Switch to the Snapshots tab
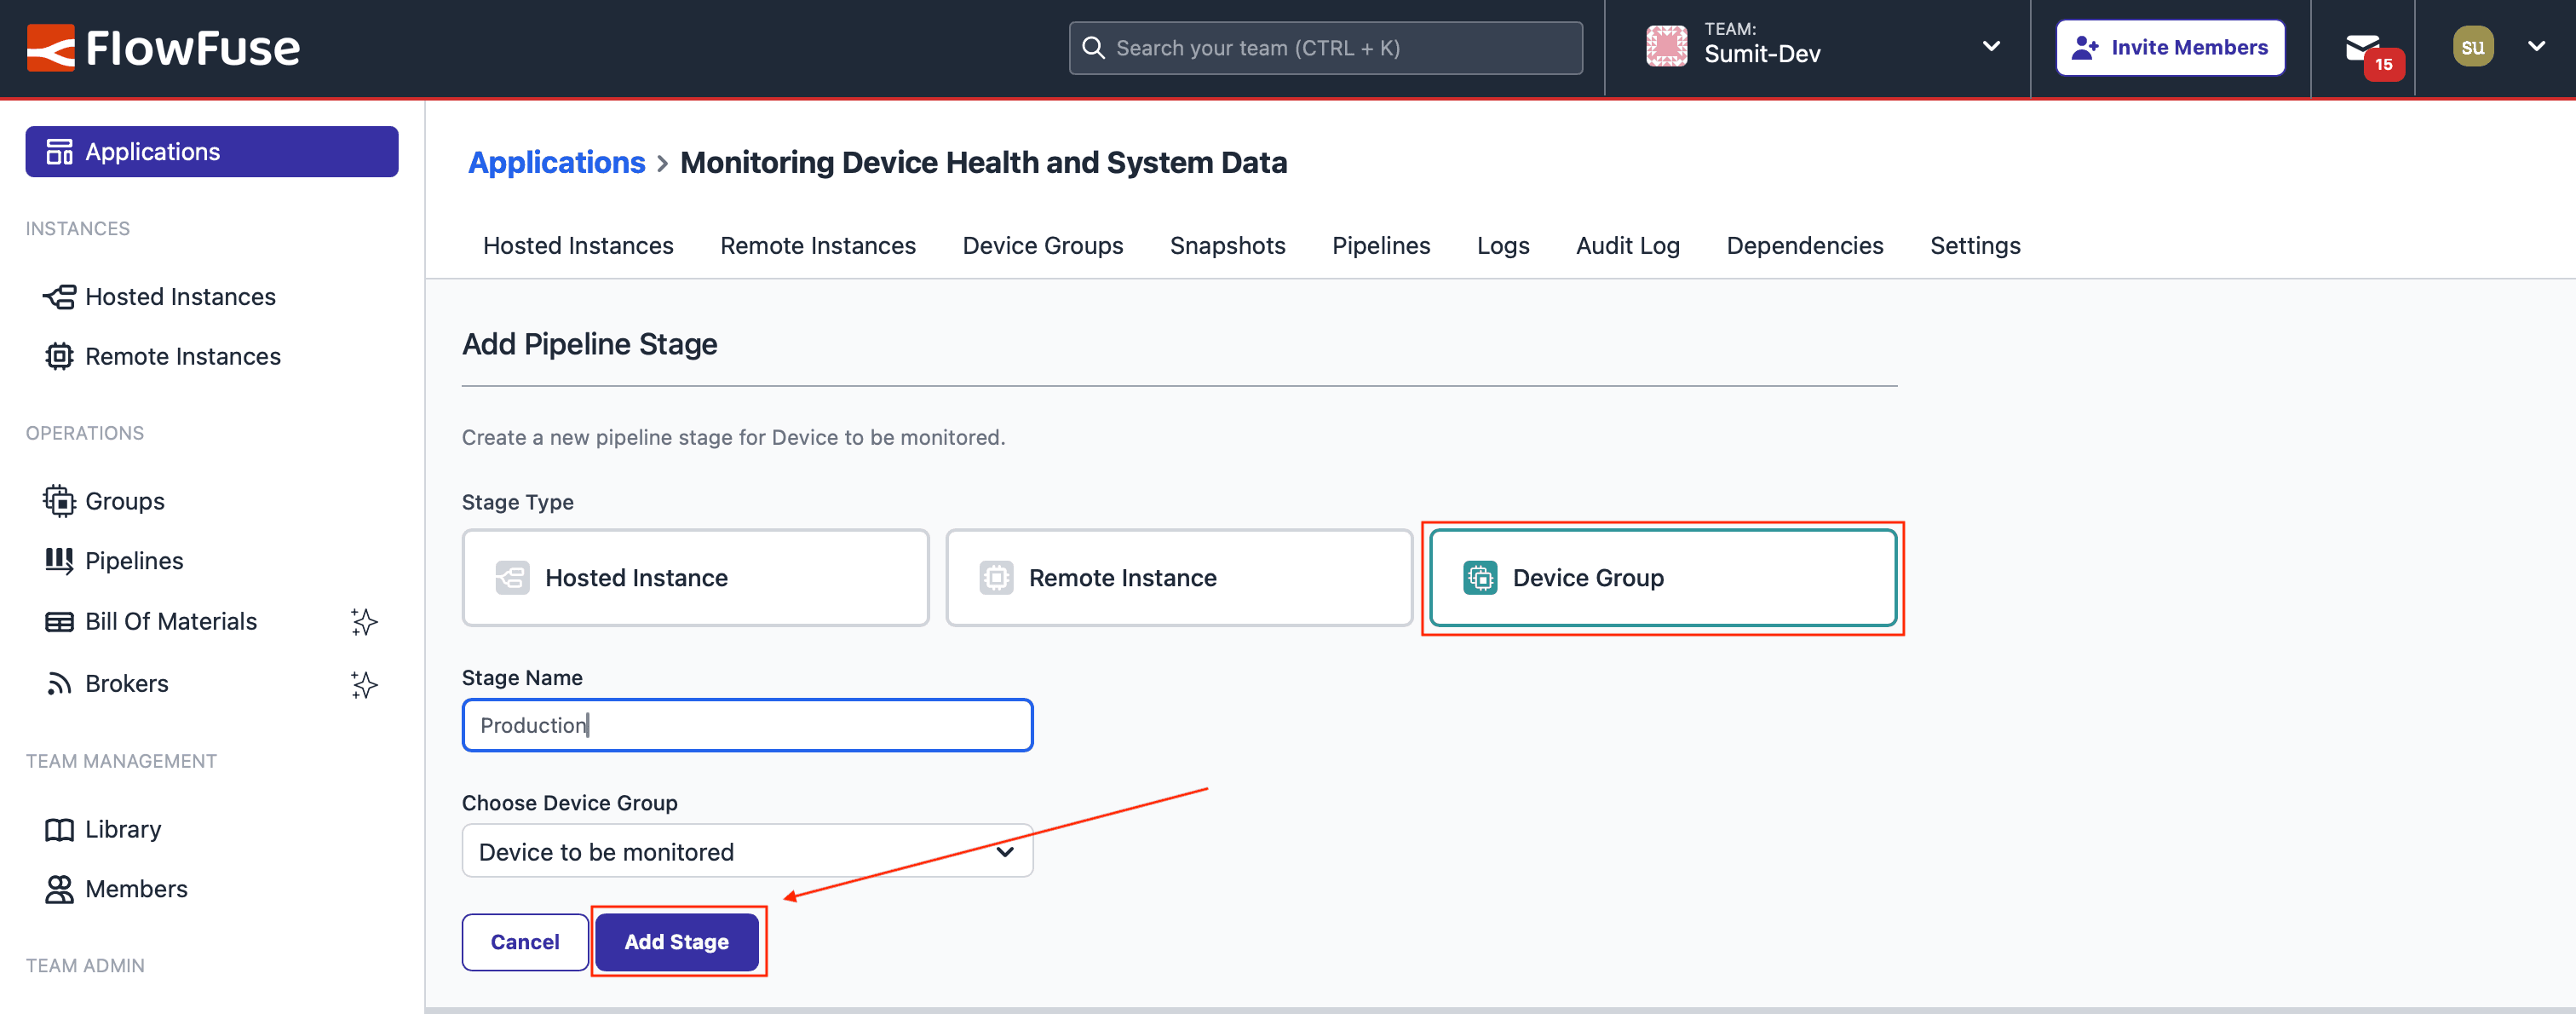This screenshot has height=1014, width=2576. click(x=1227, y=245)
